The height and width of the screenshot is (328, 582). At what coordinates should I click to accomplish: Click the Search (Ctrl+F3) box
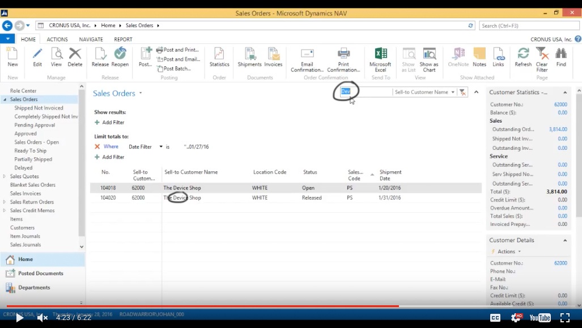[x=529, y=26]
